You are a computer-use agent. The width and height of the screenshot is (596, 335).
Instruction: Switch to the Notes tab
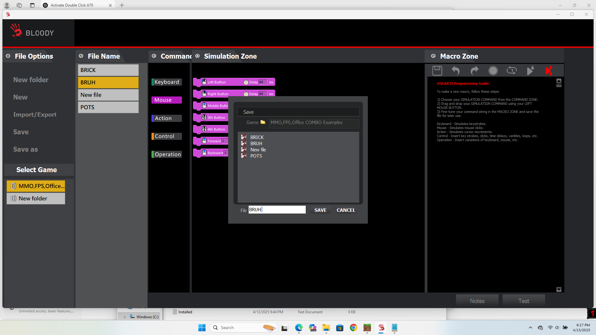477,301
